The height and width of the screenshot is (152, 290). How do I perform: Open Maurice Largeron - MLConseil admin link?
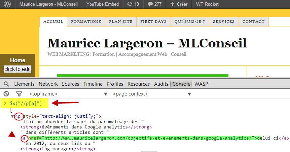(x=48, y=4)
